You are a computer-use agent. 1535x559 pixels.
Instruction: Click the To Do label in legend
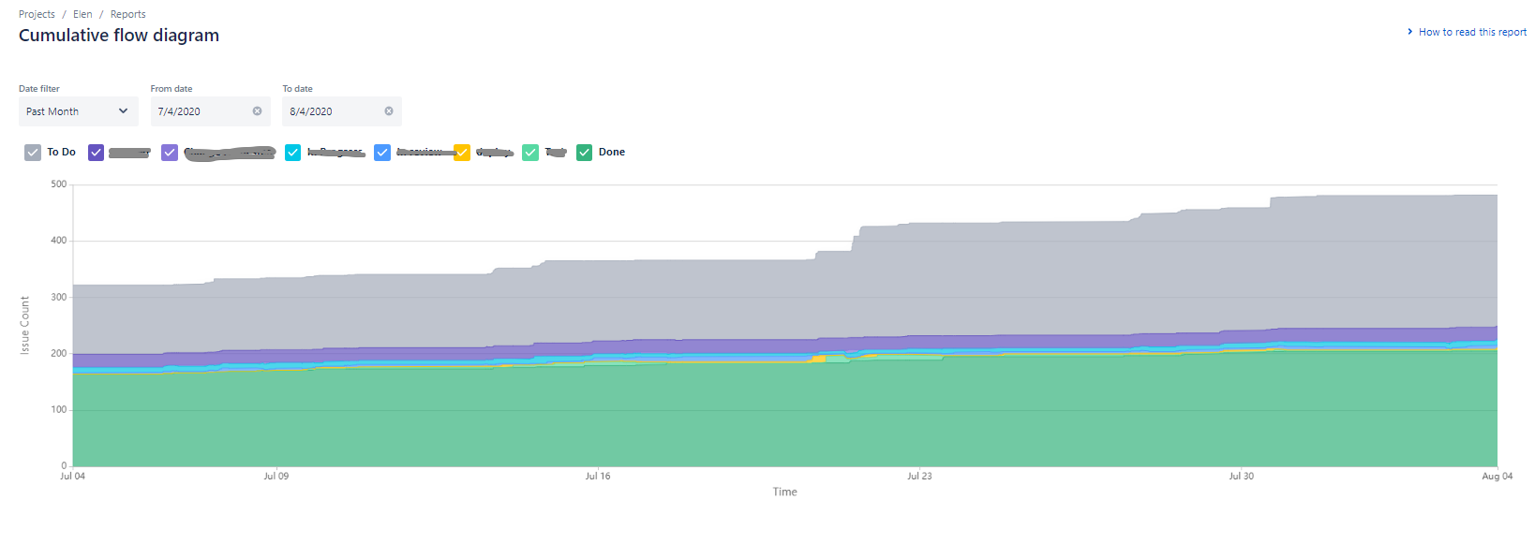(61, 152)
